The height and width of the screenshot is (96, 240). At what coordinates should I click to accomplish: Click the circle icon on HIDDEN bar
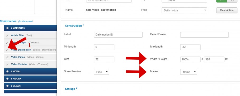tap(7, 79)
